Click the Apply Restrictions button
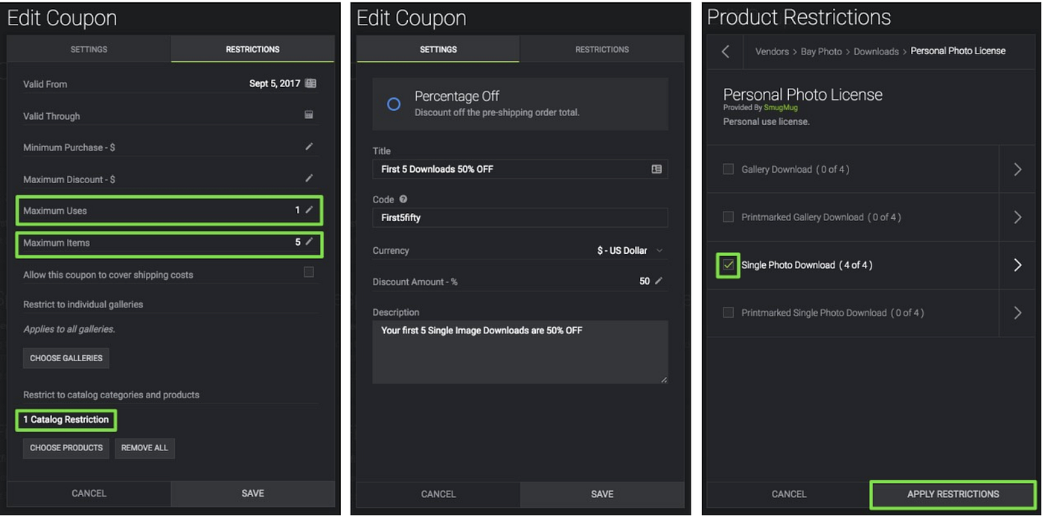Image resolution: width=1042 pixels, height=516 pixels. pyautogui.click(x=953, y=494)
